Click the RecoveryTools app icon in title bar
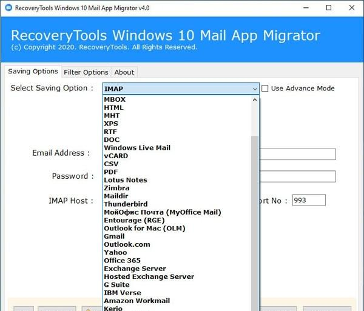This screenshot has height=311, width=364. tap(8, 8)
